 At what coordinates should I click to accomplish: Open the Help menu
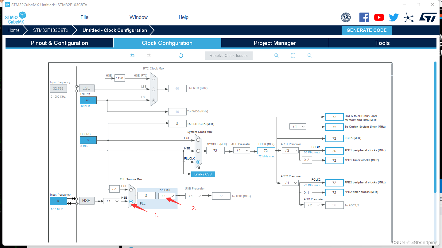(184, 17)
